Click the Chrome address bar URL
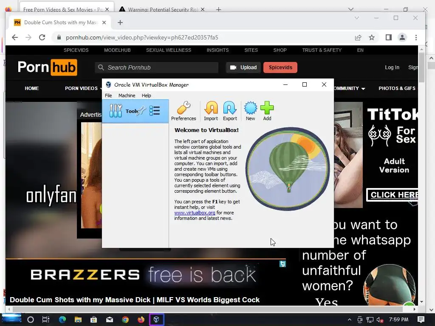Viewport: 435px width, 326px height. pyautogui.click(x=142, y=37)
